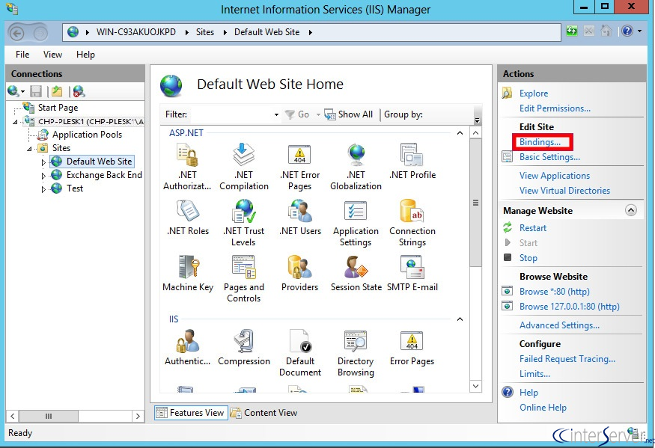Open Advanced Settings... link
This screenshot has width=655, height=448.
[559, 325]
